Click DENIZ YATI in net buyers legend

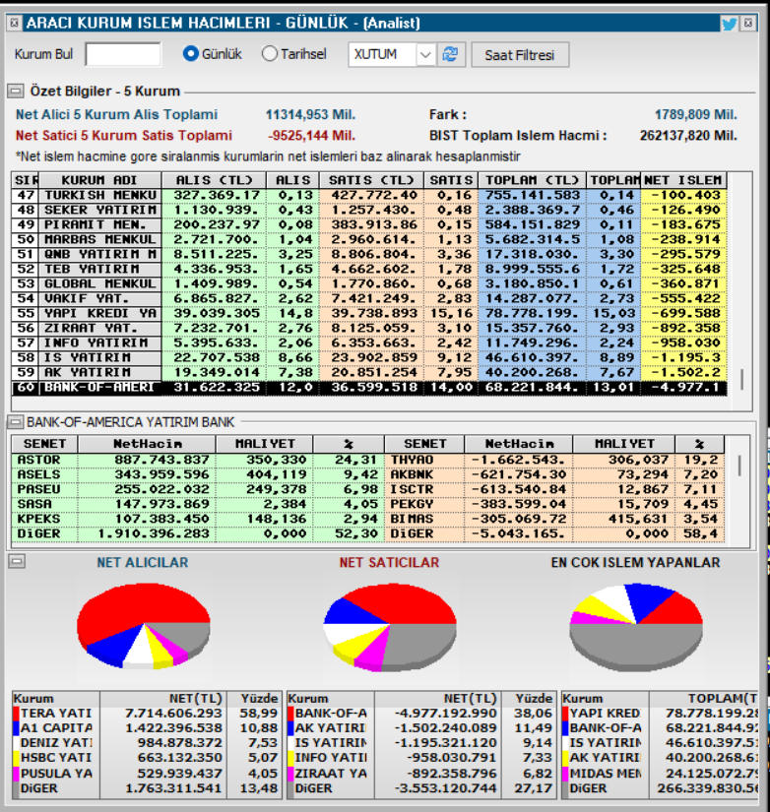pos(56,743)
